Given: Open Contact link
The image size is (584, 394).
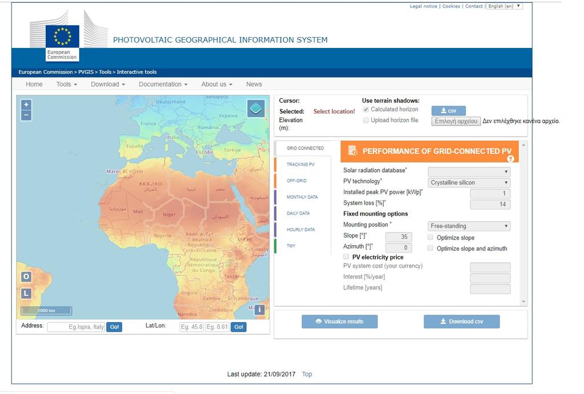Looking at the screenshot, I should point(474,6).
